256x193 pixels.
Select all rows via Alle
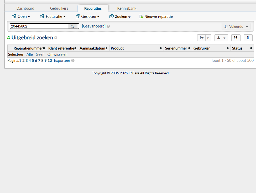click(x=30, y=54)
